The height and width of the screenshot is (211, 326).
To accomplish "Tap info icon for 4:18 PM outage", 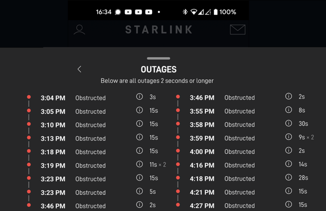I will [x=289, y=178].
